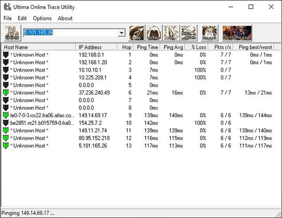Select the black shield beside 10.10.10.1
The image size is (282, 218).
6,70
